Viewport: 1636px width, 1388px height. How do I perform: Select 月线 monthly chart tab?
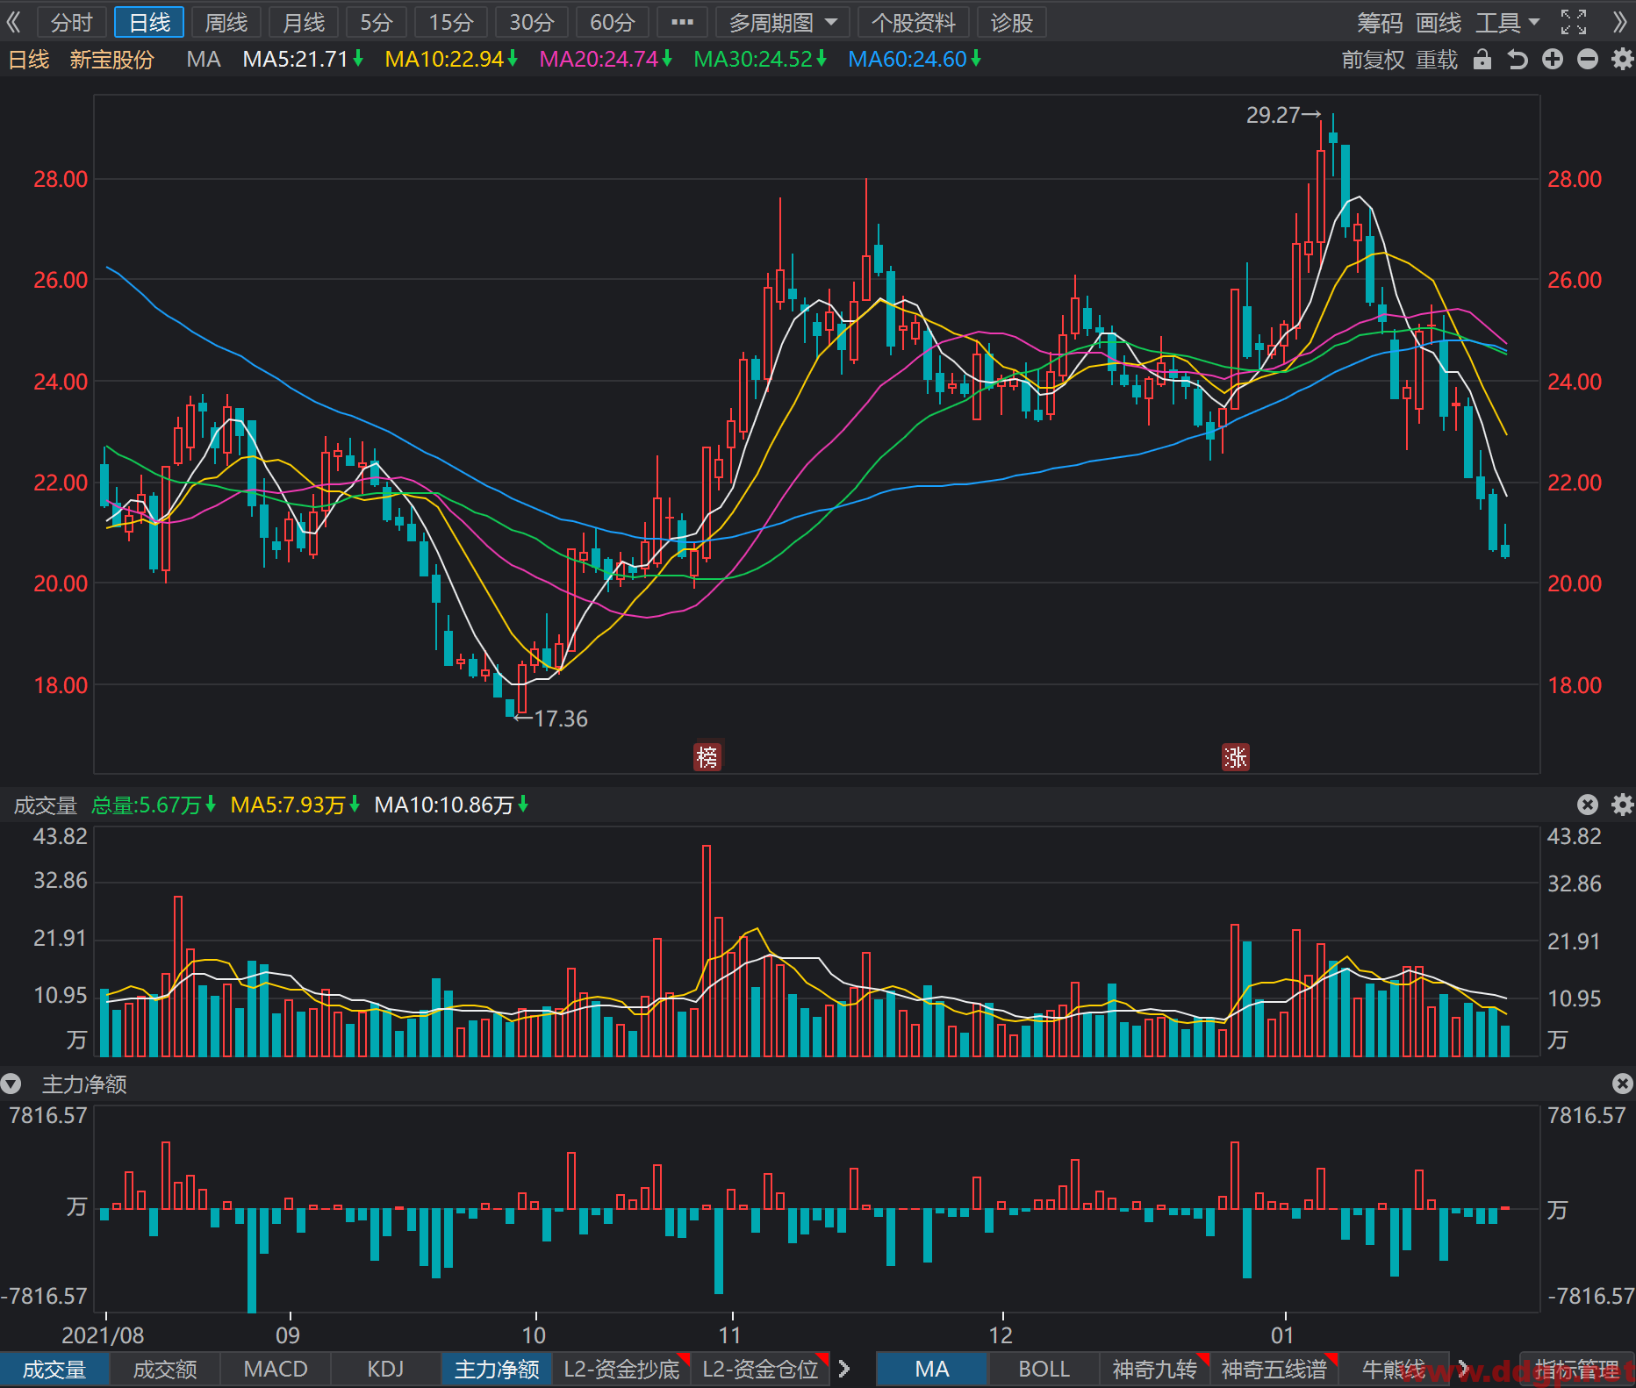[304, 22]
